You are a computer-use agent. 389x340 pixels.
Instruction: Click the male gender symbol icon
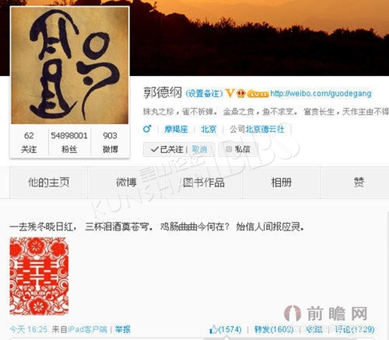coord(147,128)
